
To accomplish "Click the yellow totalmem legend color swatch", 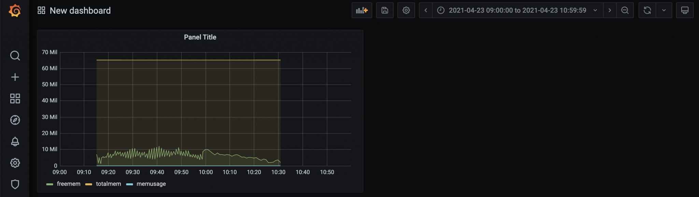I will tap(89, 184).
